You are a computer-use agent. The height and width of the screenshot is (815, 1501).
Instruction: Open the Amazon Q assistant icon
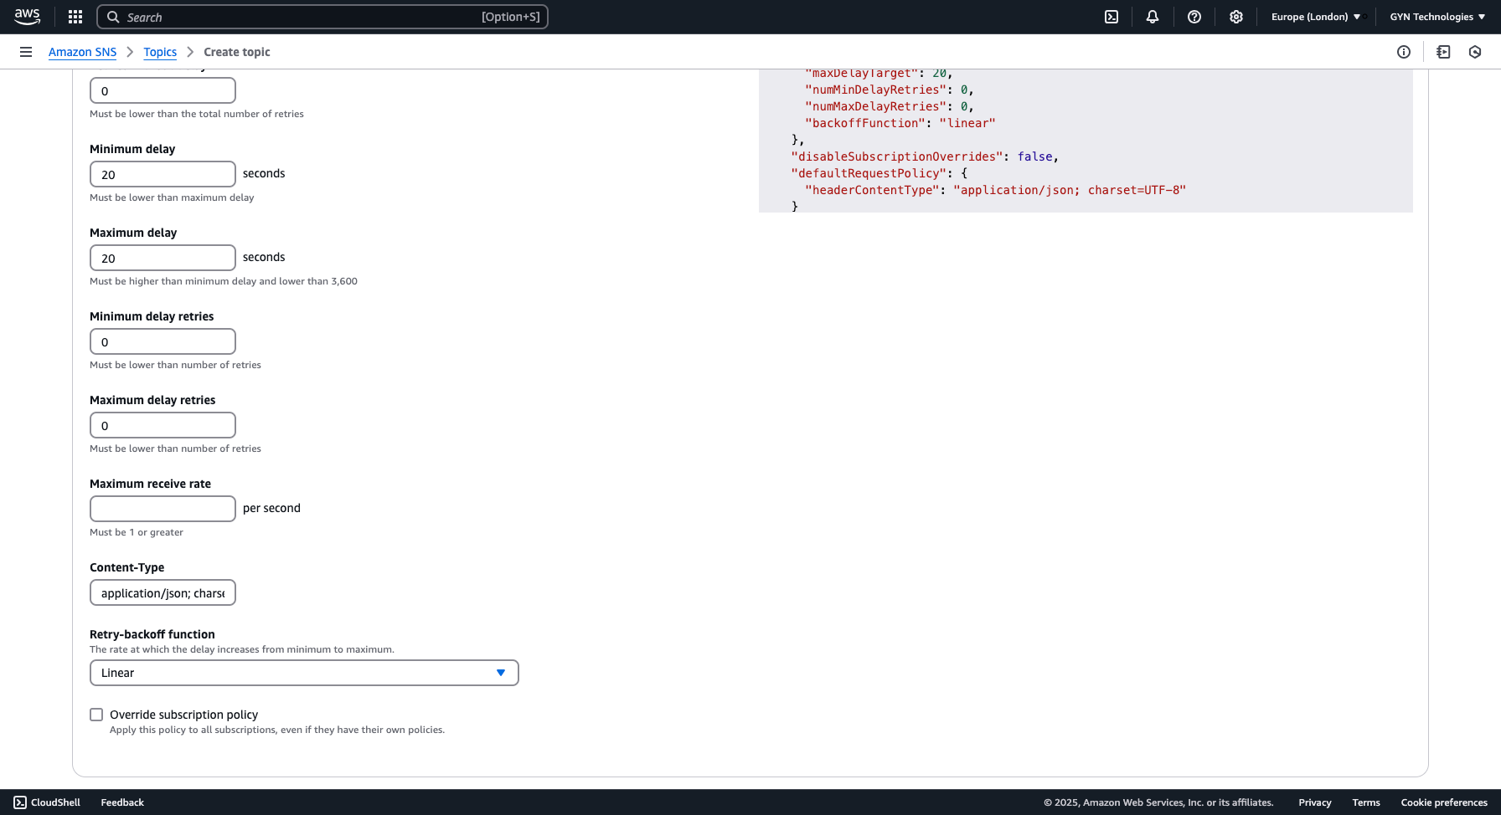tap(1474, 52)
